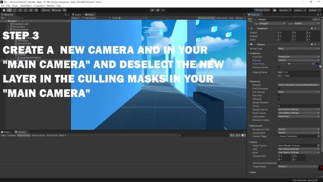This screenshot has height=182, width=323.
Task: Switch to the Project tab
Action: 6,132
